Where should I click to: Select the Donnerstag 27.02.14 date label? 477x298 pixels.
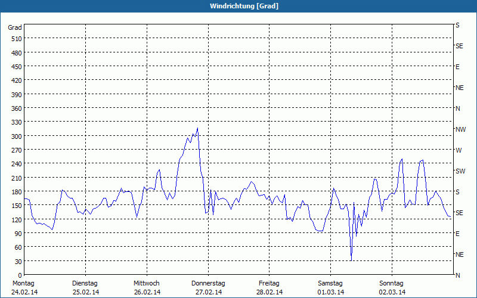coord(208,288)
